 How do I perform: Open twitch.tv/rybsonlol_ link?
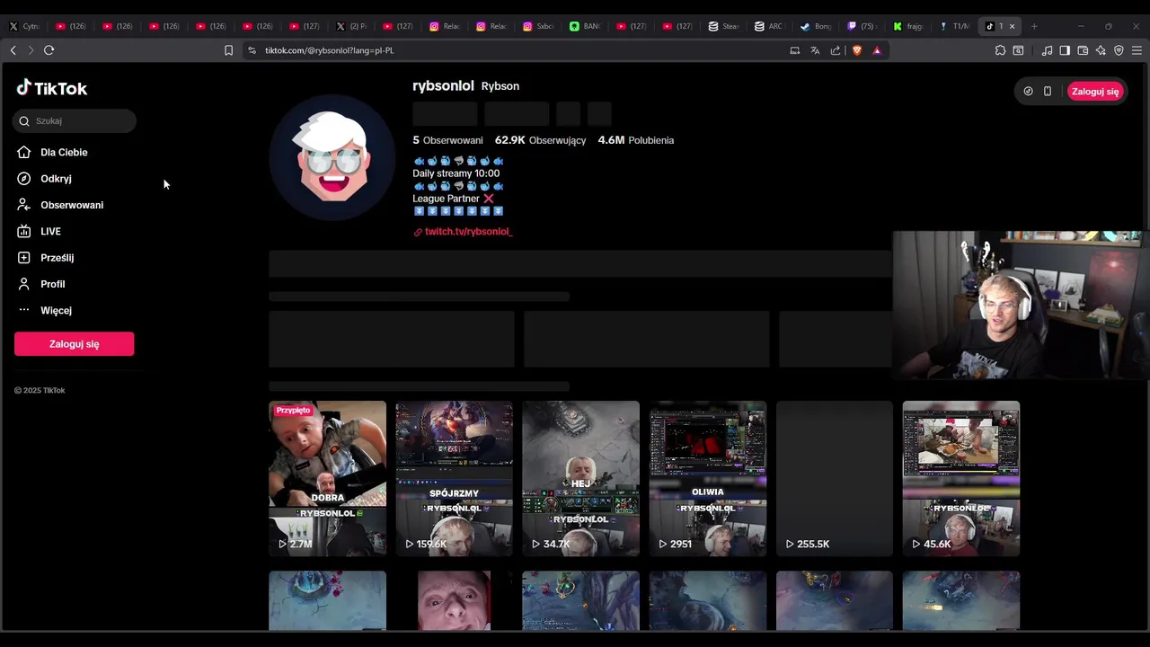[468, 232]
